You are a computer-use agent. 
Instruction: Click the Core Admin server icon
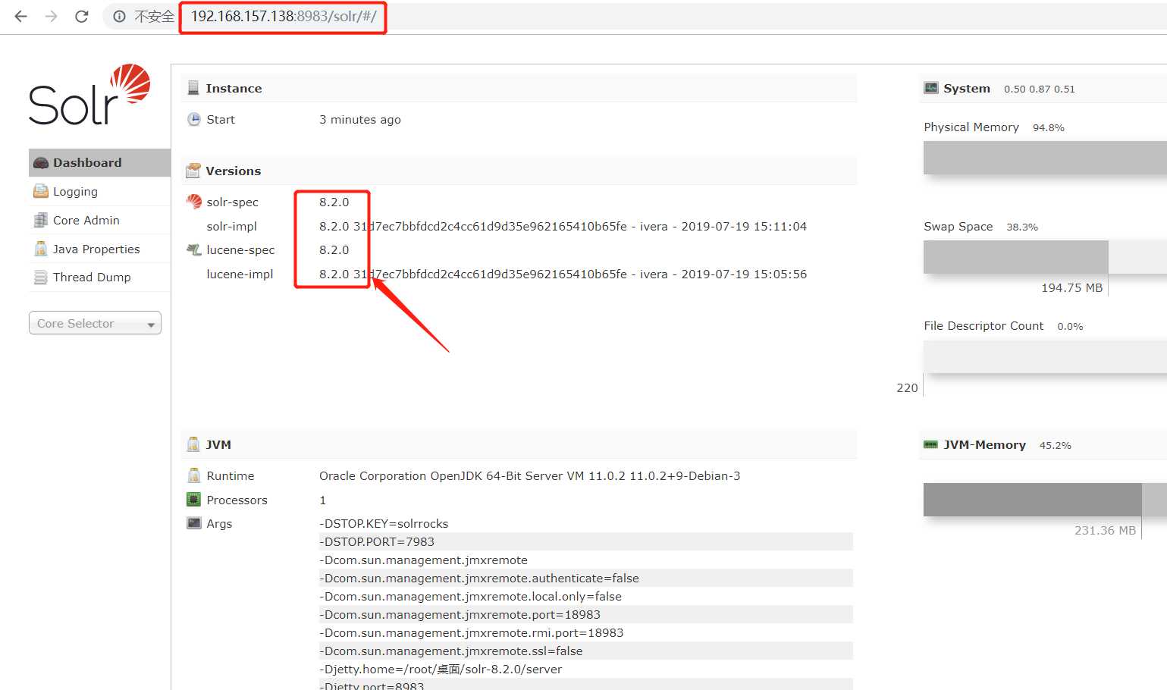[41, 220]
